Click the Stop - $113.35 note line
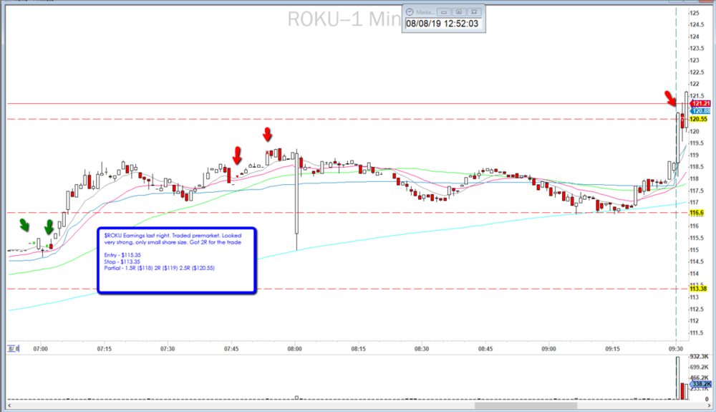 pyautogui.click(x=122, y=262)
